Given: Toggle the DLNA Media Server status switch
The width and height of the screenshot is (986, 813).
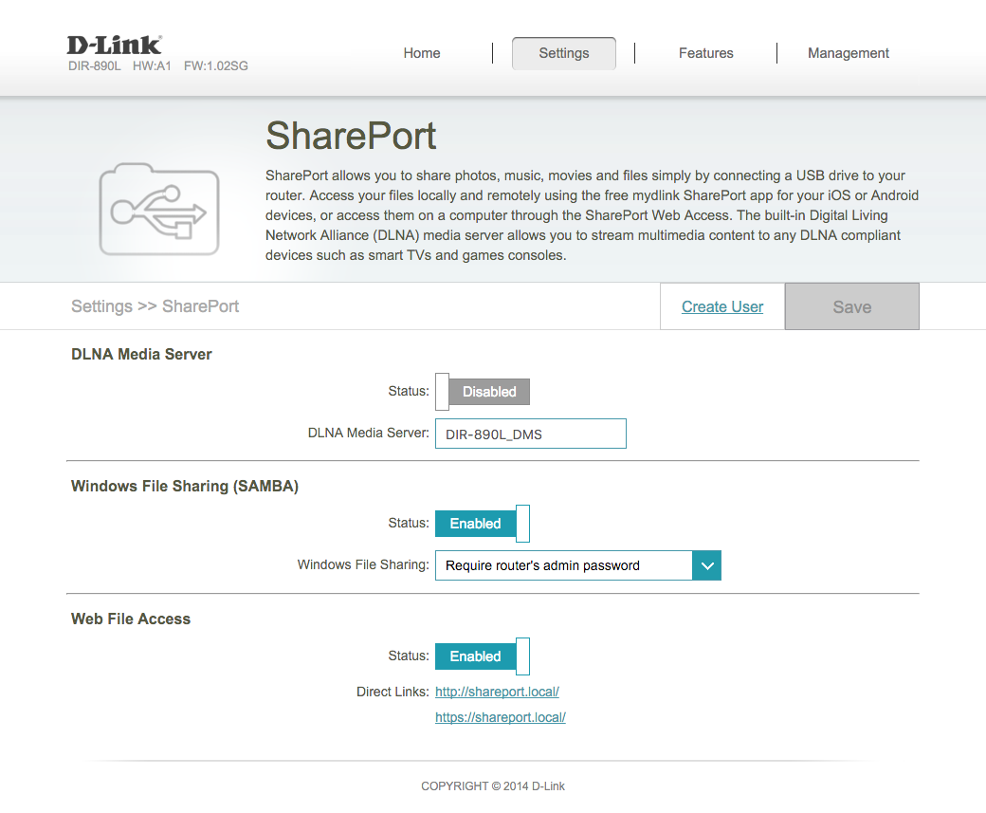Looking at the screenshot, I should click(x=483, y=392).
